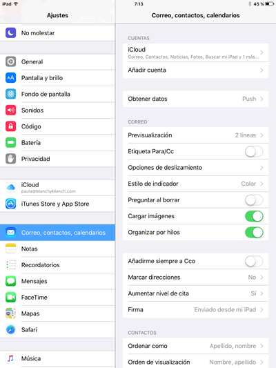
Task: Open the No molestar moon icon
Action: tap(11, 33)
